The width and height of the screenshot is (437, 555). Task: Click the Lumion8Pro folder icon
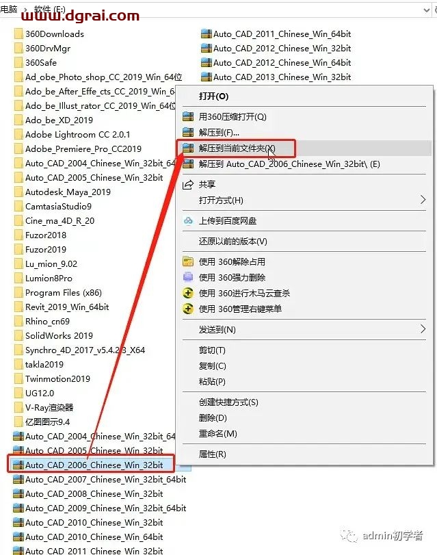coord(18,279)
